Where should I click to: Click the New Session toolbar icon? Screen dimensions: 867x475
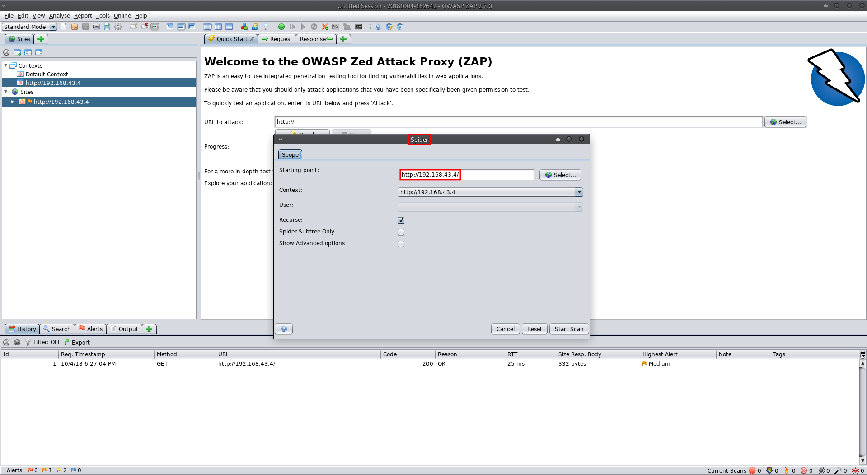[x=64, y=27]
